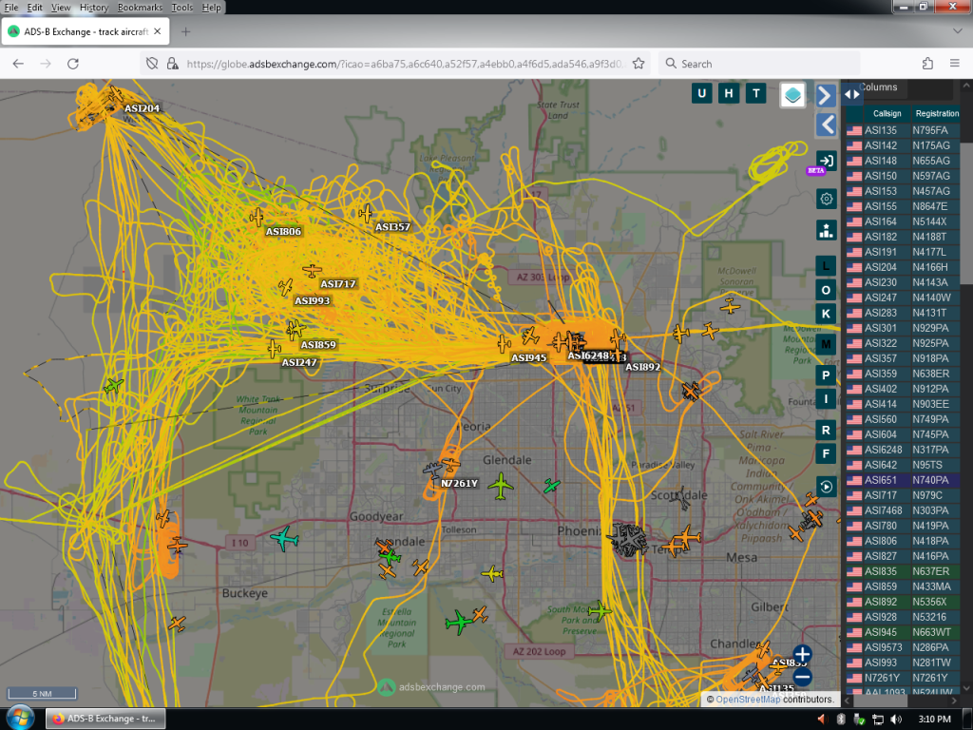Viewport: 973px width, 730px height.
Task: Open the replay history icon
Action: pyautogui.click(x=826, y=487)
